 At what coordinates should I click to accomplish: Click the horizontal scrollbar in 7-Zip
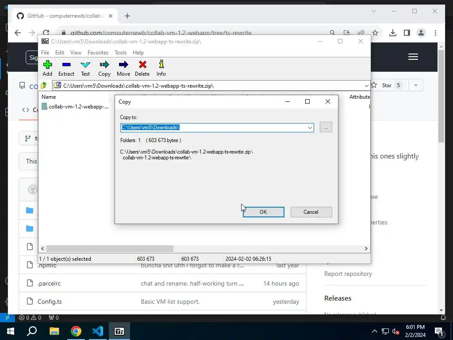[110, 249]
